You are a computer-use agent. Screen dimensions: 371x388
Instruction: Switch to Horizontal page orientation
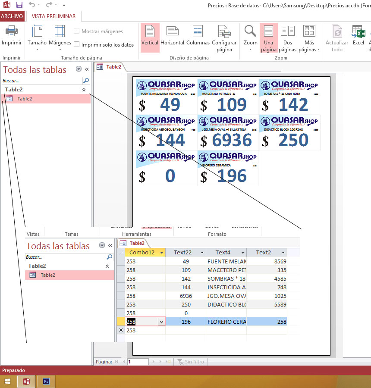(x=173, y=36)
